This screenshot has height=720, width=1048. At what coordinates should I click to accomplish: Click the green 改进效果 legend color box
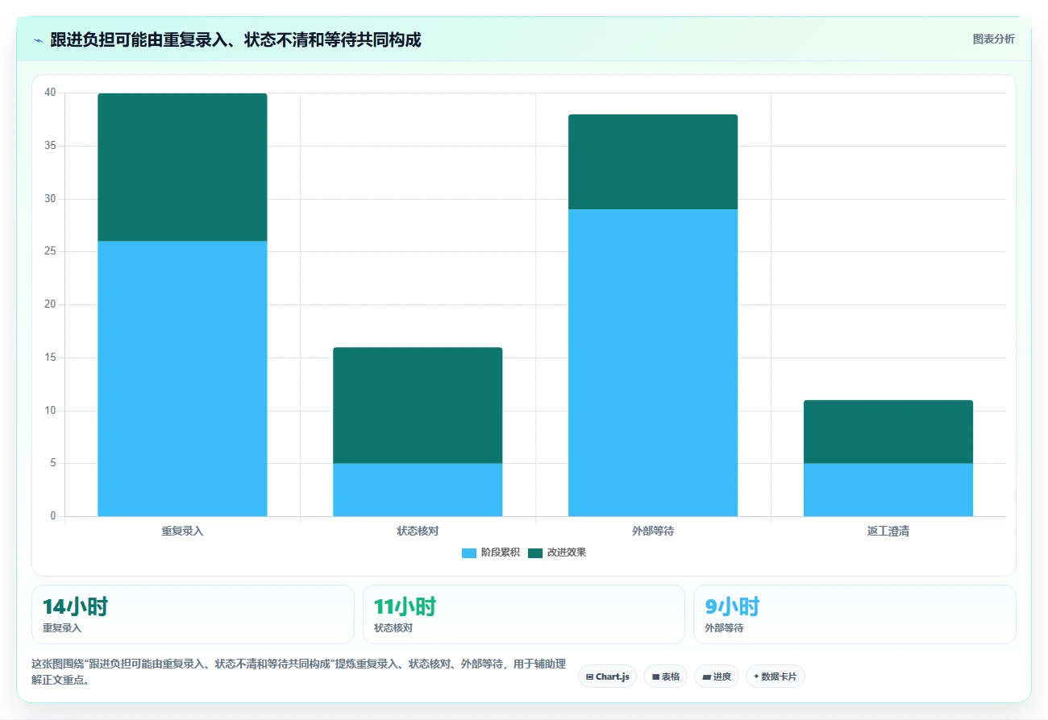pos(535,553)
